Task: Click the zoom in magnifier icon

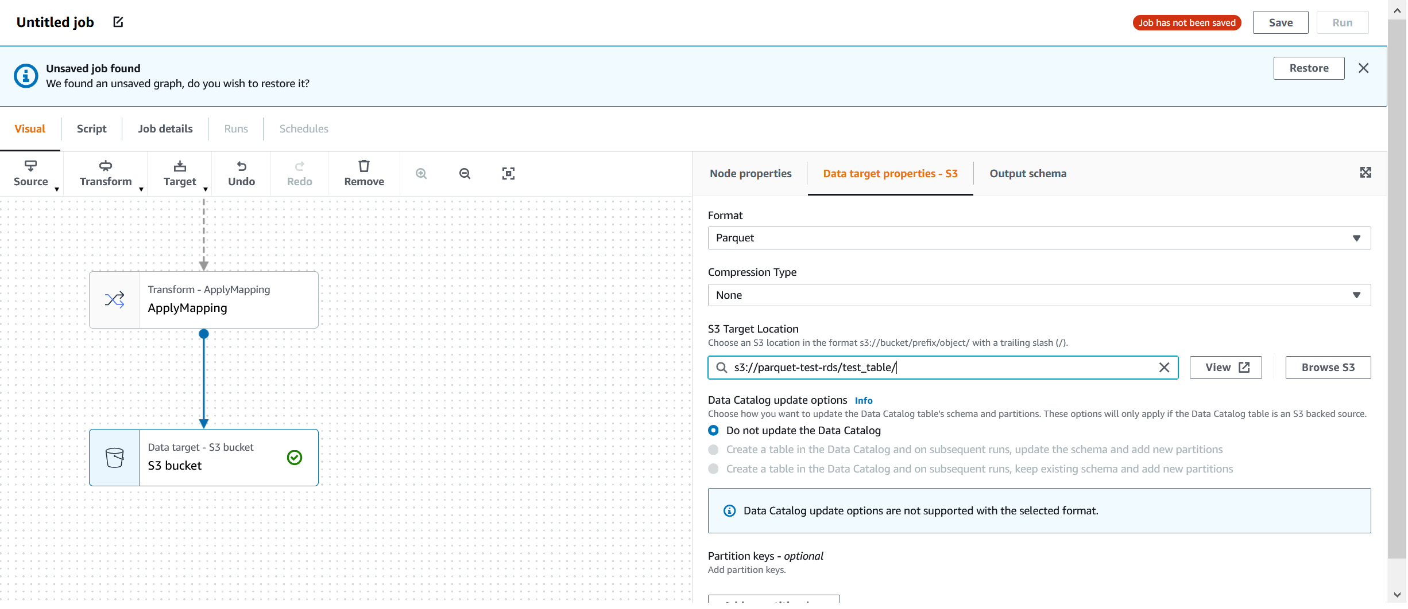Action: tap(421, 174)
